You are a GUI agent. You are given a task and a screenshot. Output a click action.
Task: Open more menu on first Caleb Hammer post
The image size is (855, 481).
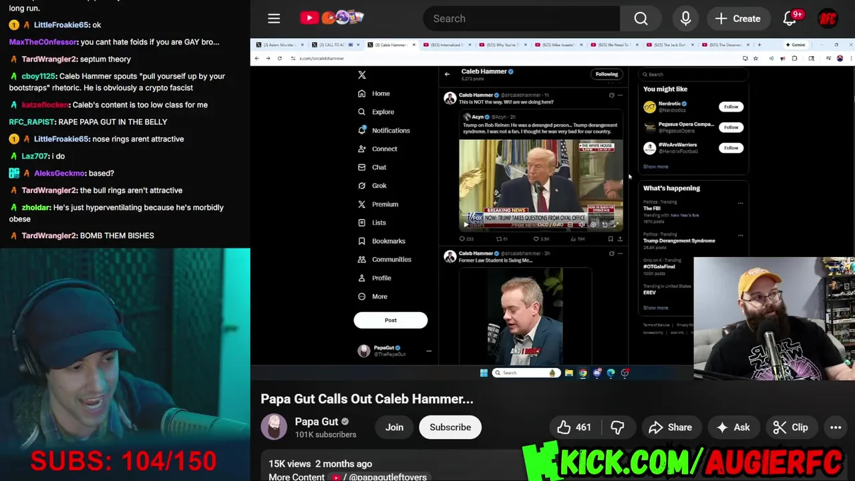[620, 96]
